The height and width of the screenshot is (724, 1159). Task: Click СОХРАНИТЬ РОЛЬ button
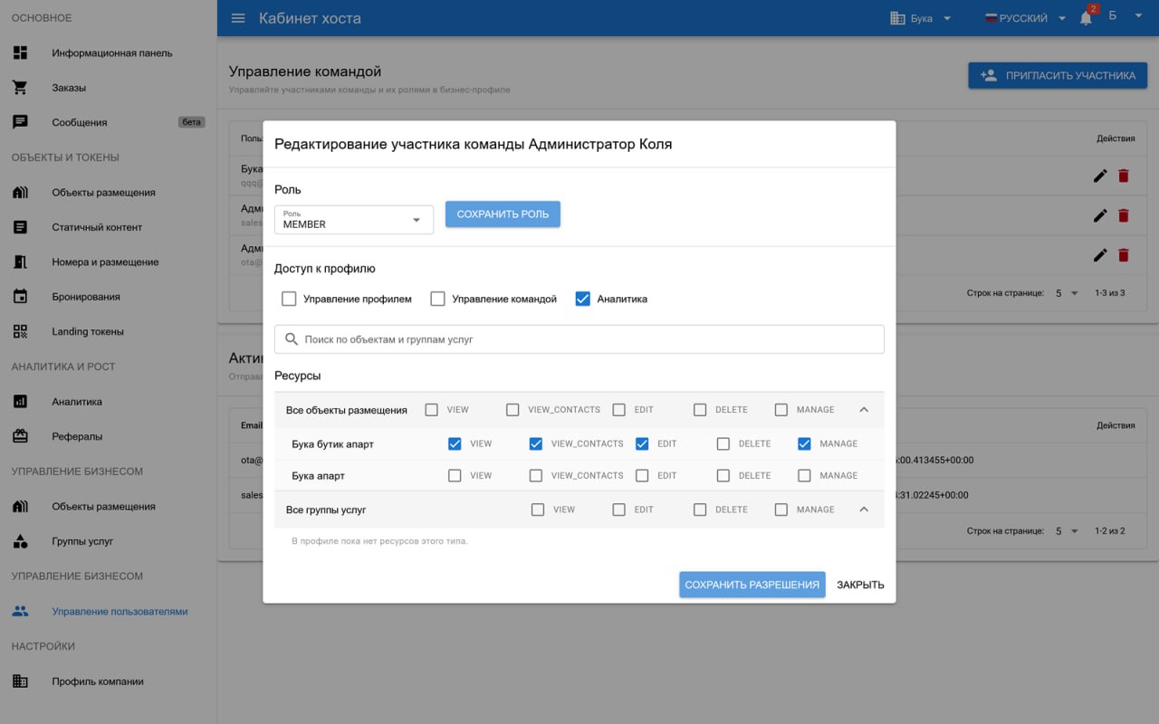coord(503,214)
